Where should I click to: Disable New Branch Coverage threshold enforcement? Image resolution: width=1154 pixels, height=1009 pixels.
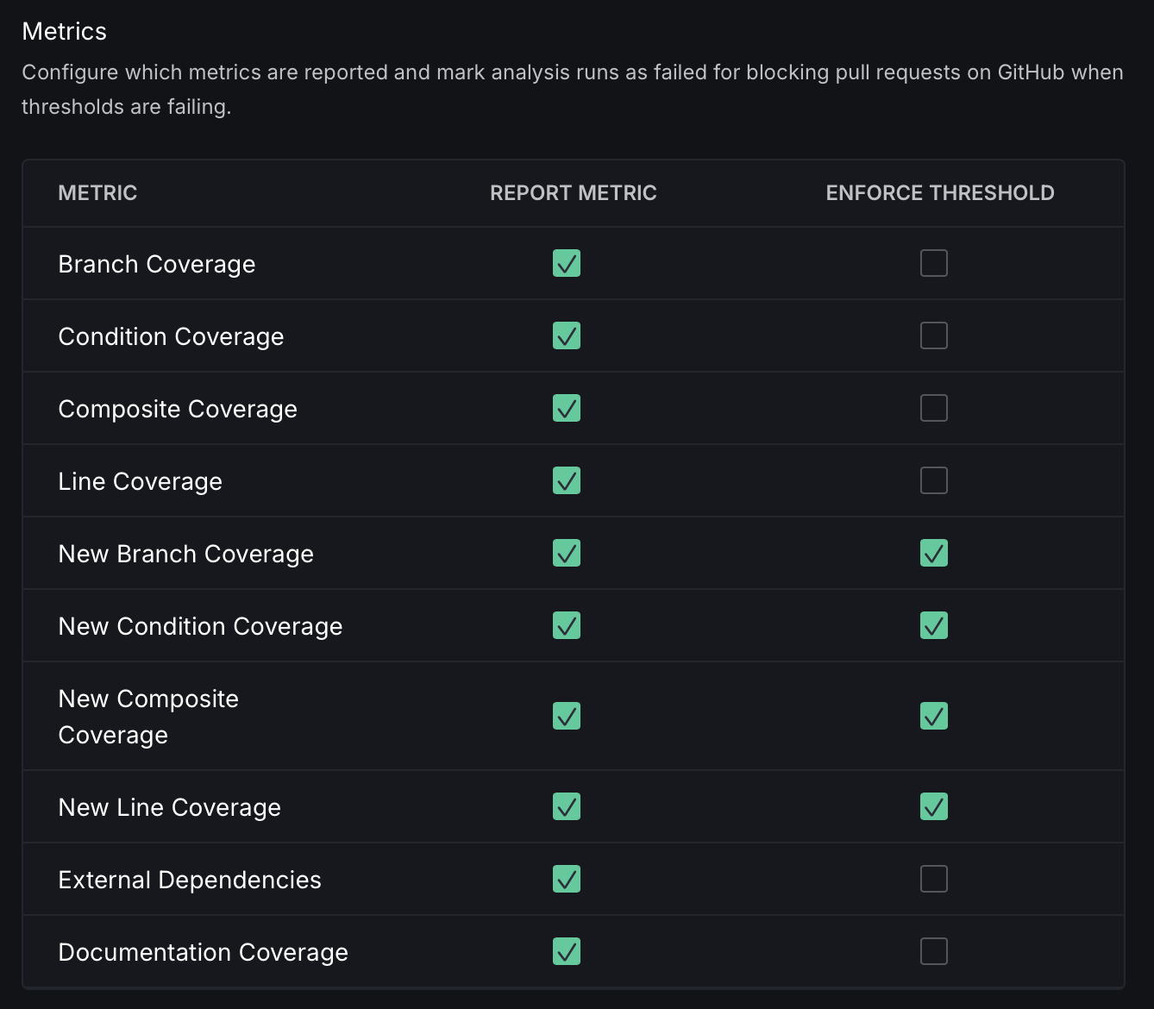point(933,553)
